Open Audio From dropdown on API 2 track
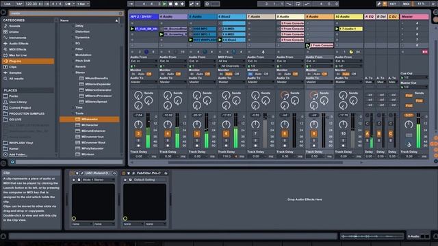438x246 pixels. click(144, 61)
